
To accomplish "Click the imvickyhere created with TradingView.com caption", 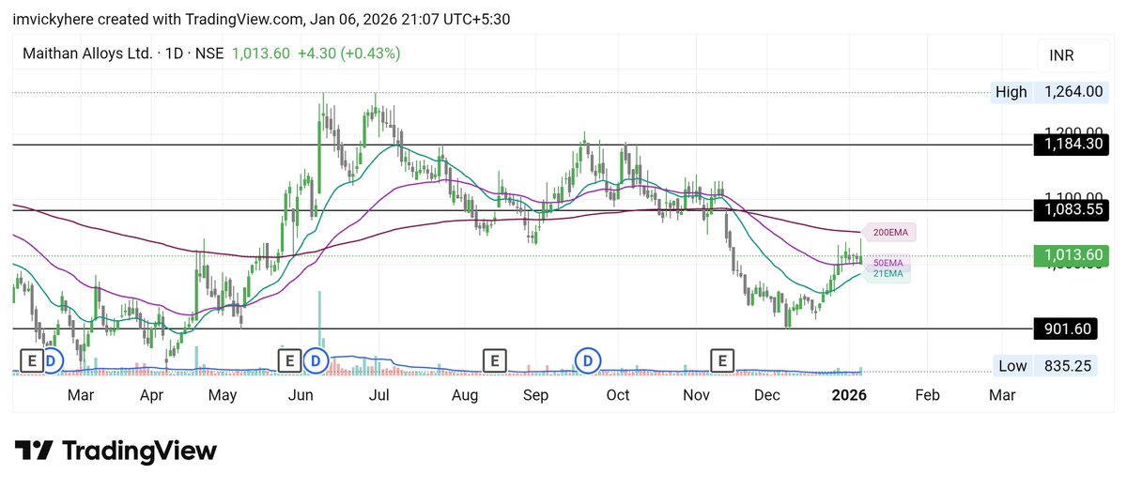I will point(261,19).
